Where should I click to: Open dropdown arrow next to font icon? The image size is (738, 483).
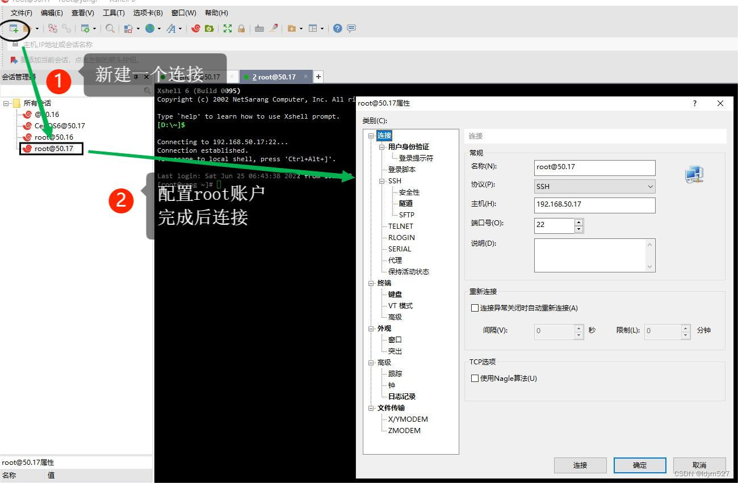click(181, 28)
